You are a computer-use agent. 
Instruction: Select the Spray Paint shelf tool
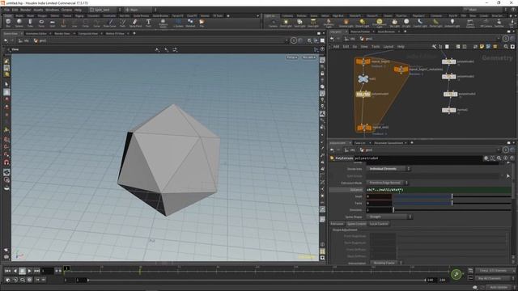135,23
